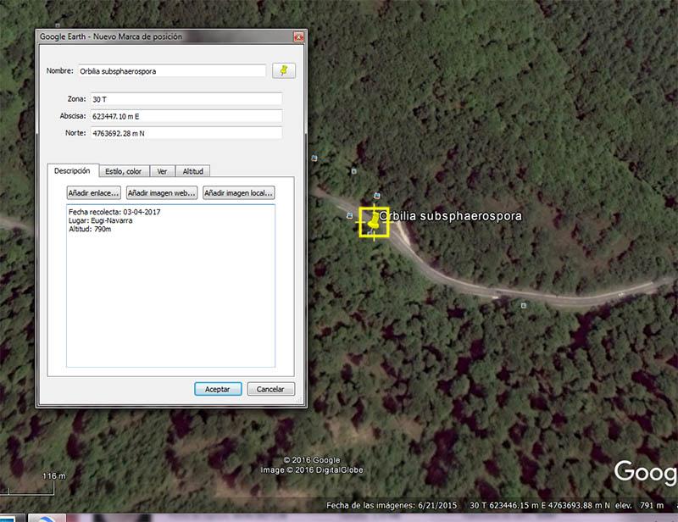Click the yellow placemark pin on the map

(x=374, y=222)
